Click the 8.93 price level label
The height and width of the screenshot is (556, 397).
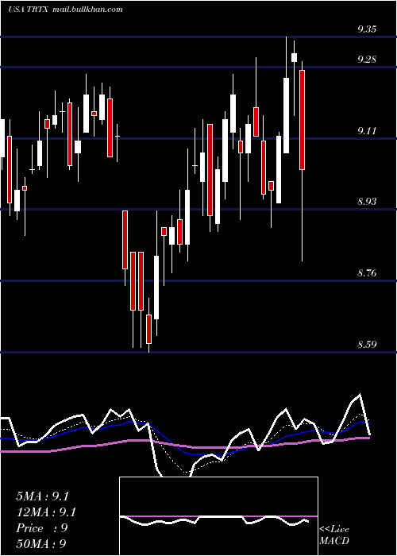(367, 202)
